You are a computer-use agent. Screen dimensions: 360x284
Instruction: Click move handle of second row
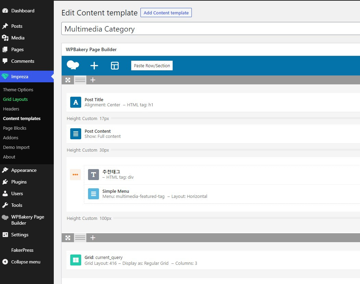pyautogui.click(x=68, y=238)
